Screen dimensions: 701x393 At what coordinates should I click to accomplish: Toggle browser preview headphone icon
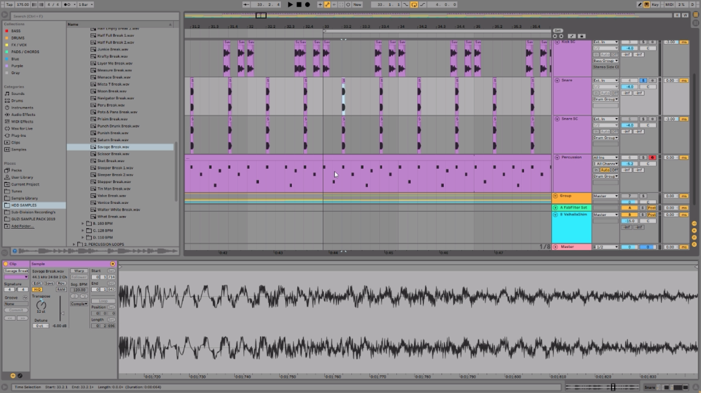coord(15,251)
